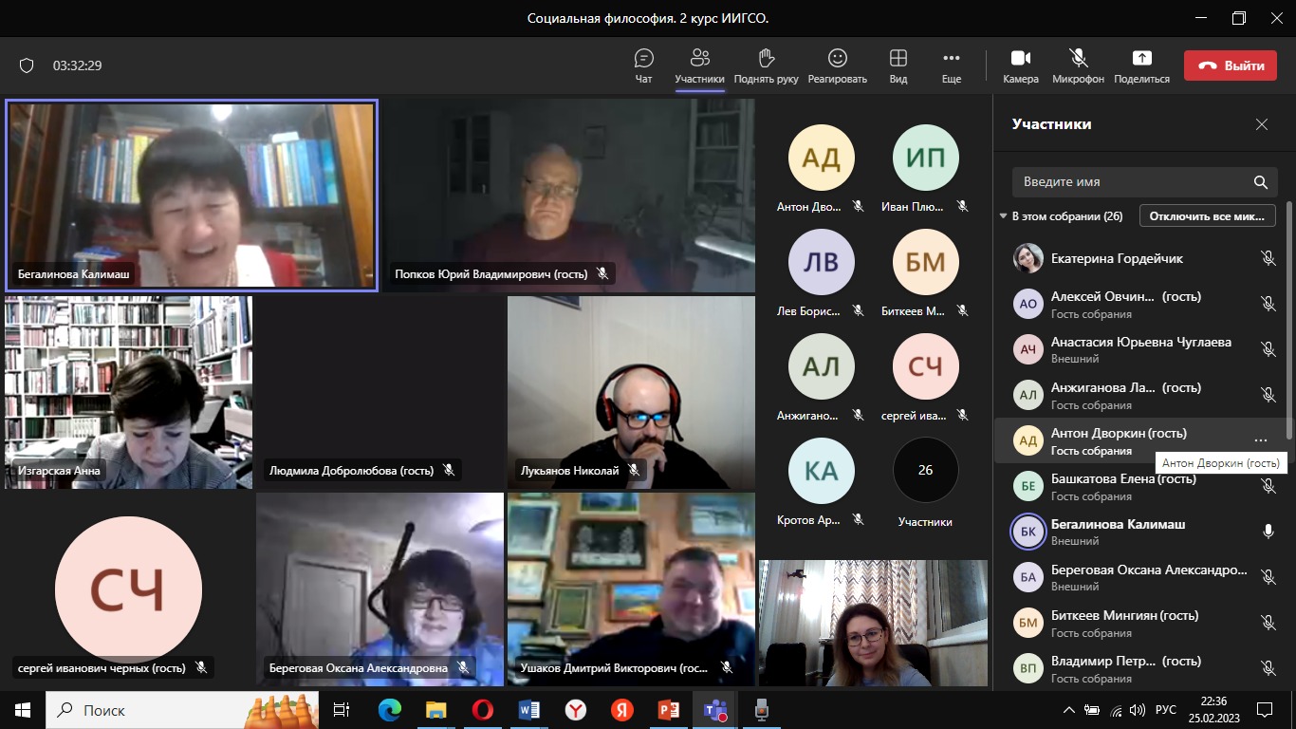This screenshot has height=729, width=1296.
Task: Expand the 26 participants overflow circle
Action: click(x=925, y=470)
